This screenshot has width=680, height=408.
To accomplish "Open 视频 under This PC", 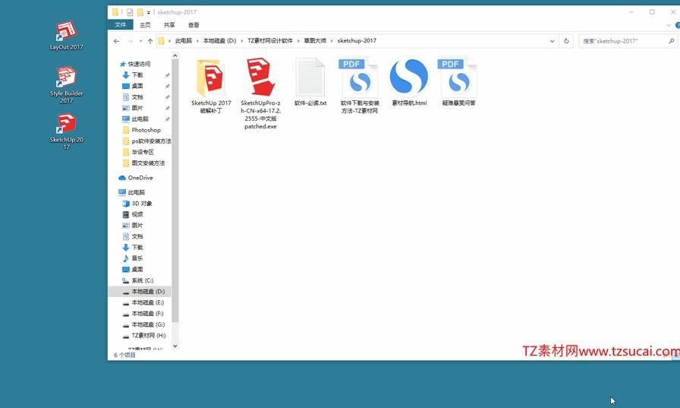I will [137, 214].
